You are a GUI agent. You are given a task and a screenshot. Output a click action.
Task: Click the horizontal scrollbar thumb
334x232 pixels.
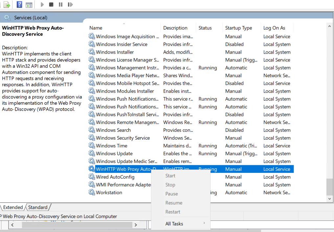(77, 225)
